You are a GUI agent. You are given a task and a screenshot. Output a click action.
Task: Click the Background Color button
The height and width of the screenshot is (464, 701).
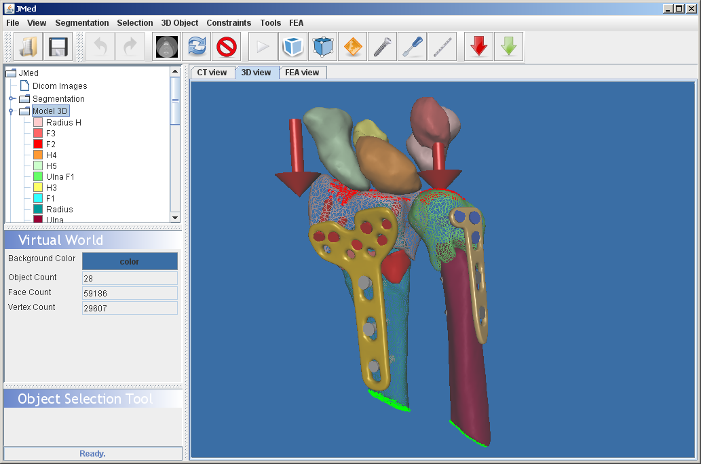tap(130, 261)
